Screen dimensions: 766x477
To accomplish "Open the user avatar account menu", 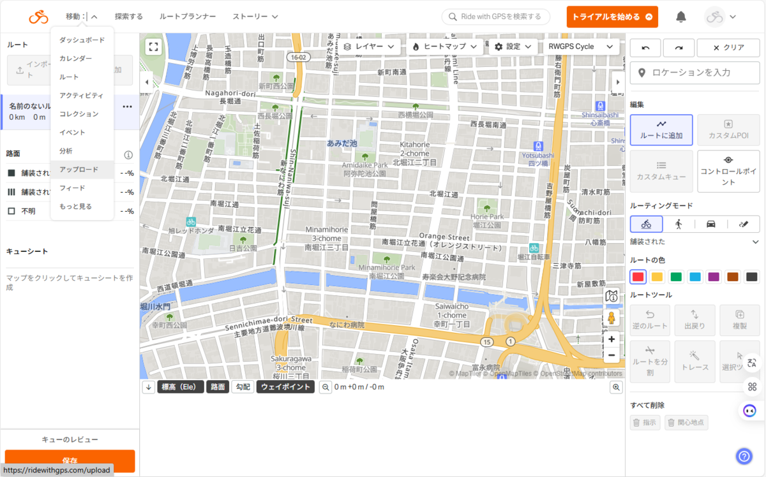I will coord(720,17).
